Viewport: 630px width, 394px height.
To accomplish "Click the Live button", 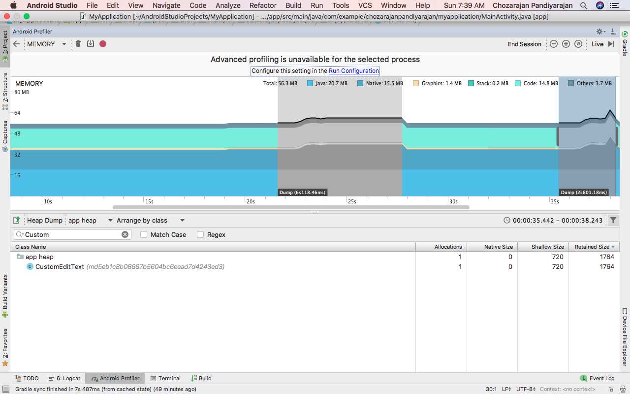I will pos(598,44).
